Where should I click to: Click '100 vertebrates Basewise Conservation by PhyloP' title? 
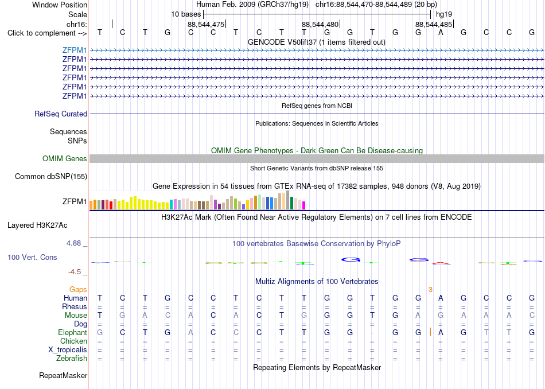pos(317,244)
